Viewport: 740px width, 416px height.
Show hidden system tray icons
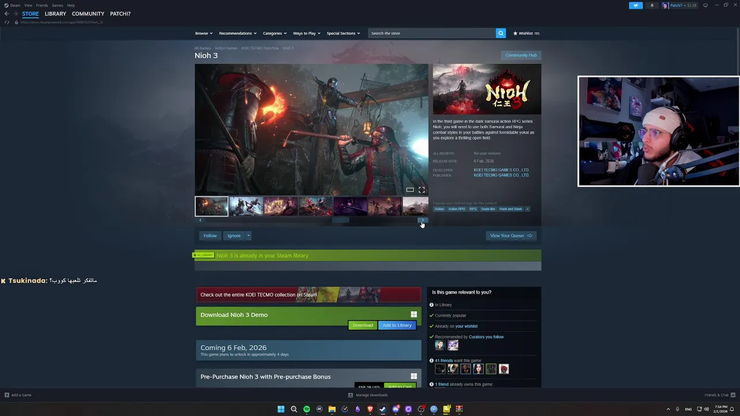click(668, 409)
